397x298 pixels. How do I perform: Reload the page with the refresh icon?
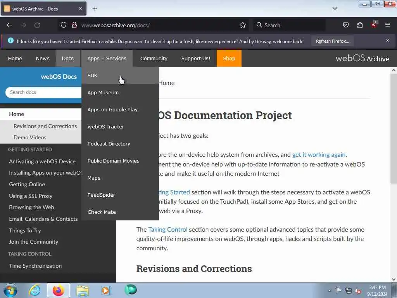tap(37, 25)
